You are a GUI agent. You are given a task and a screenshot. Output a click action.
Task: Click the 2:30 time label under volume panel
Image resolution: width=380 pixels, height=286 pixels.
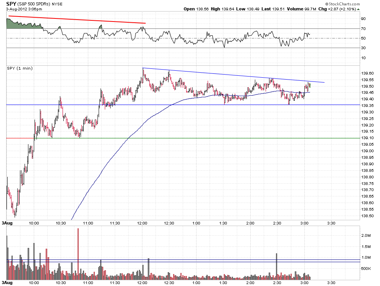(x=277, y=283)
